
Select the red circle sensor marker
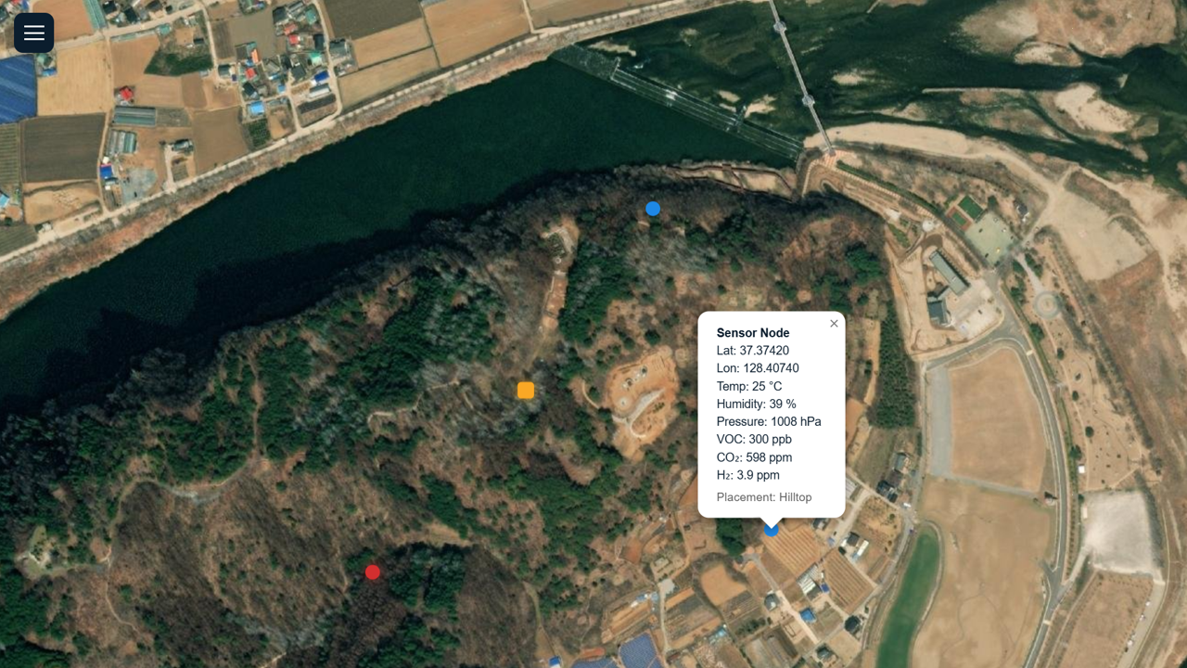[x=373, y=572]
